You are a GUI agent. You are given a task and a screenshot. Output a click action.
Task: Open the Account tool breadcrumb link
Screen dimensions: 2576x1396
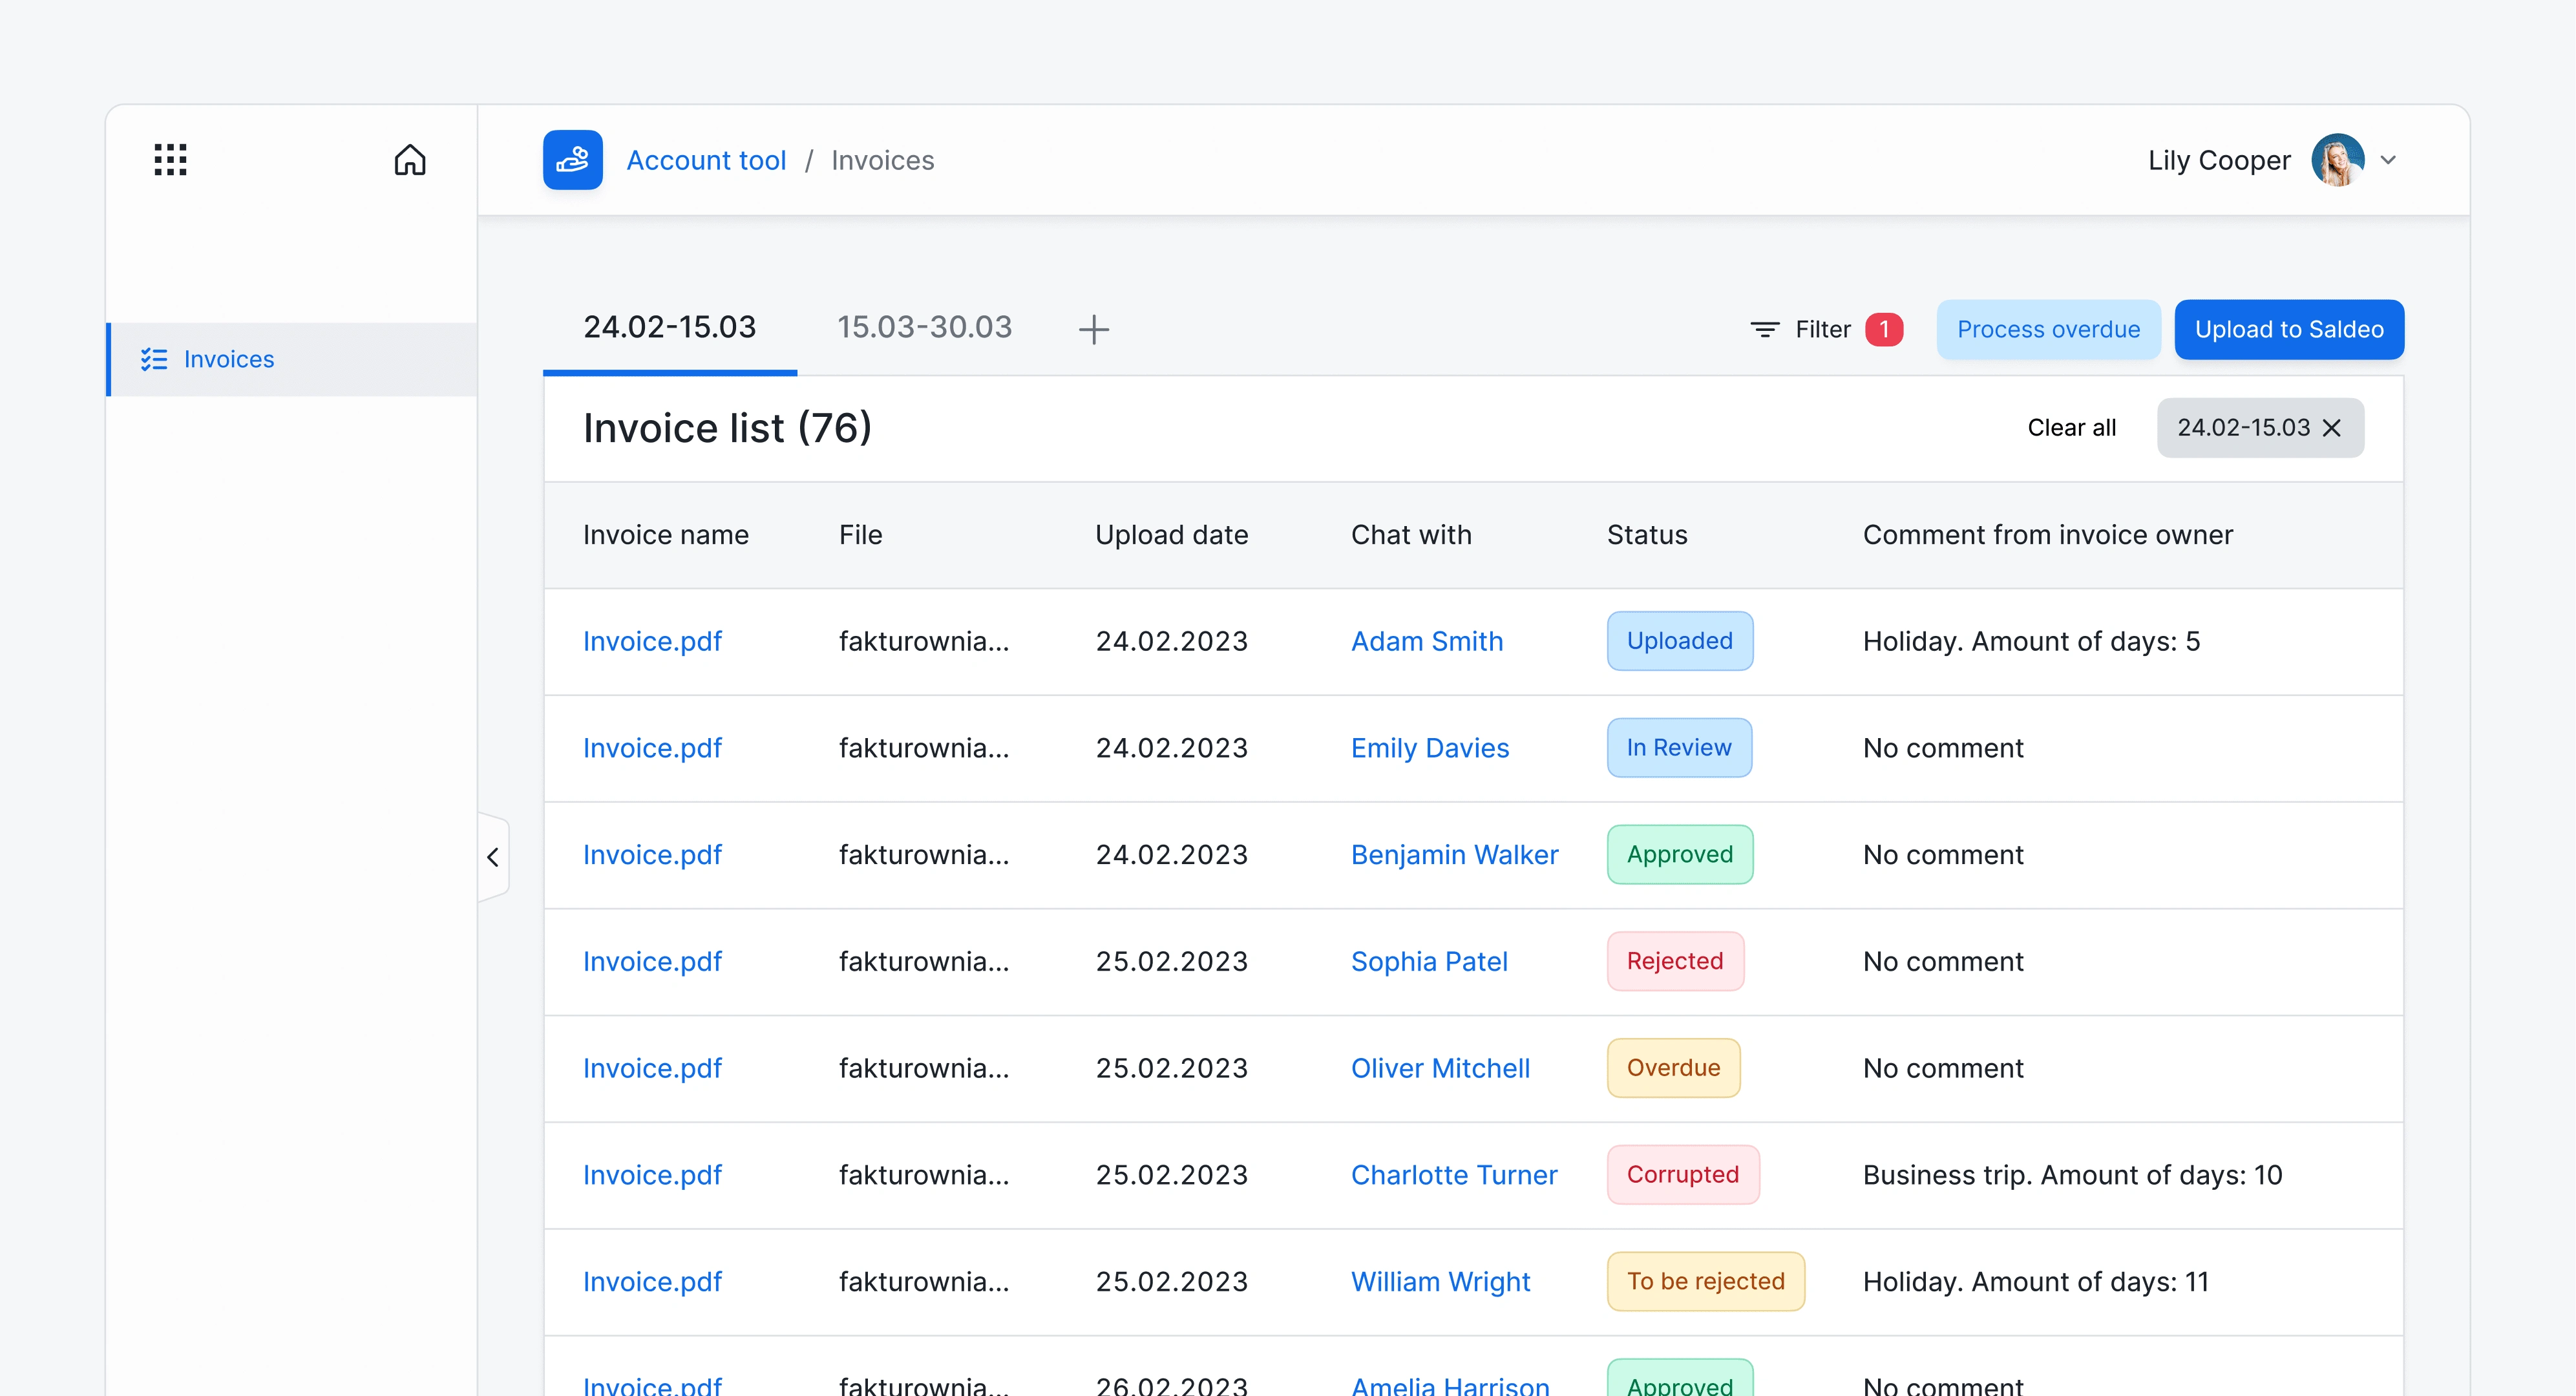(x=706, y=160)
